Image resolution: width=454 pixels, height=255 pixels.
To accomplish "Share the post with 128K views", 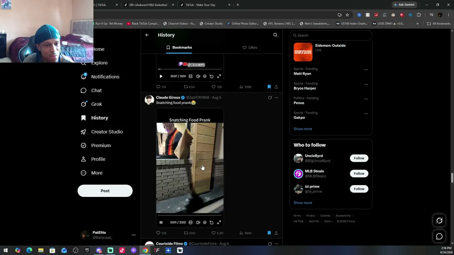I will tap(276, 87).
